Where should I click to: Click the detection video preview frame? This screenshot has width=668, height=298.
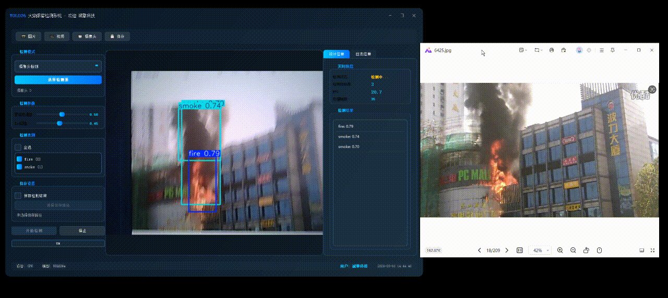pos(228,153)
